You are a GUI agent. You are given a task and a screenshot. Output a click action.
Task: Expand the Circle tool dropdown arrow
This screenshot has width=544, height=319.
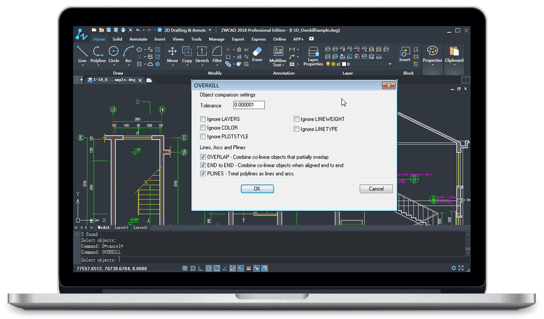tap(114, 65)
